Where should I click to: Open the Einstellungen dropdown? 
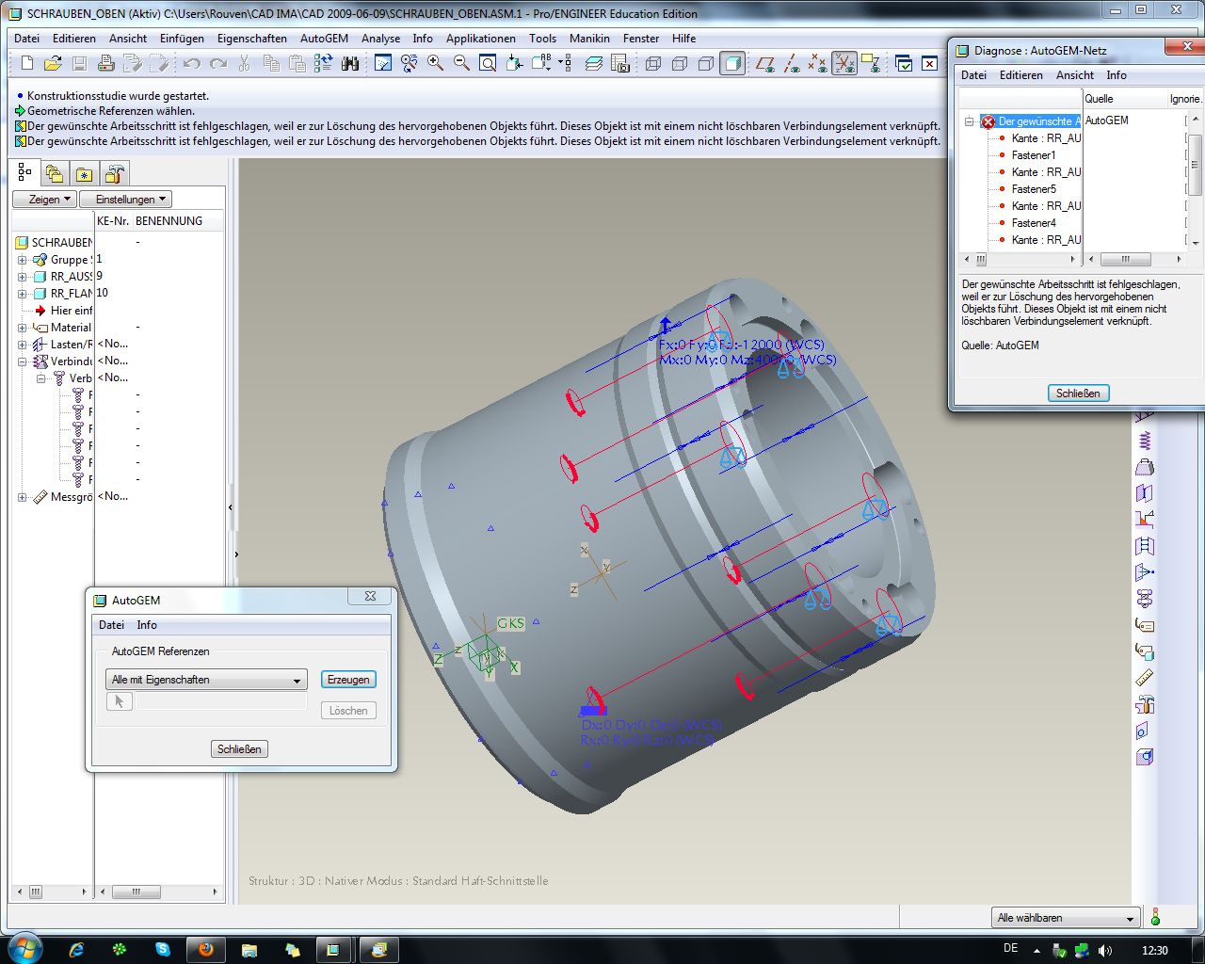click(x=125, y=200)
